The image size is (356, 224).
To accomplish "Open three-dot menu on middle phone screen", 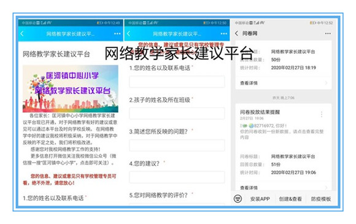I will (x=224, y=34).
